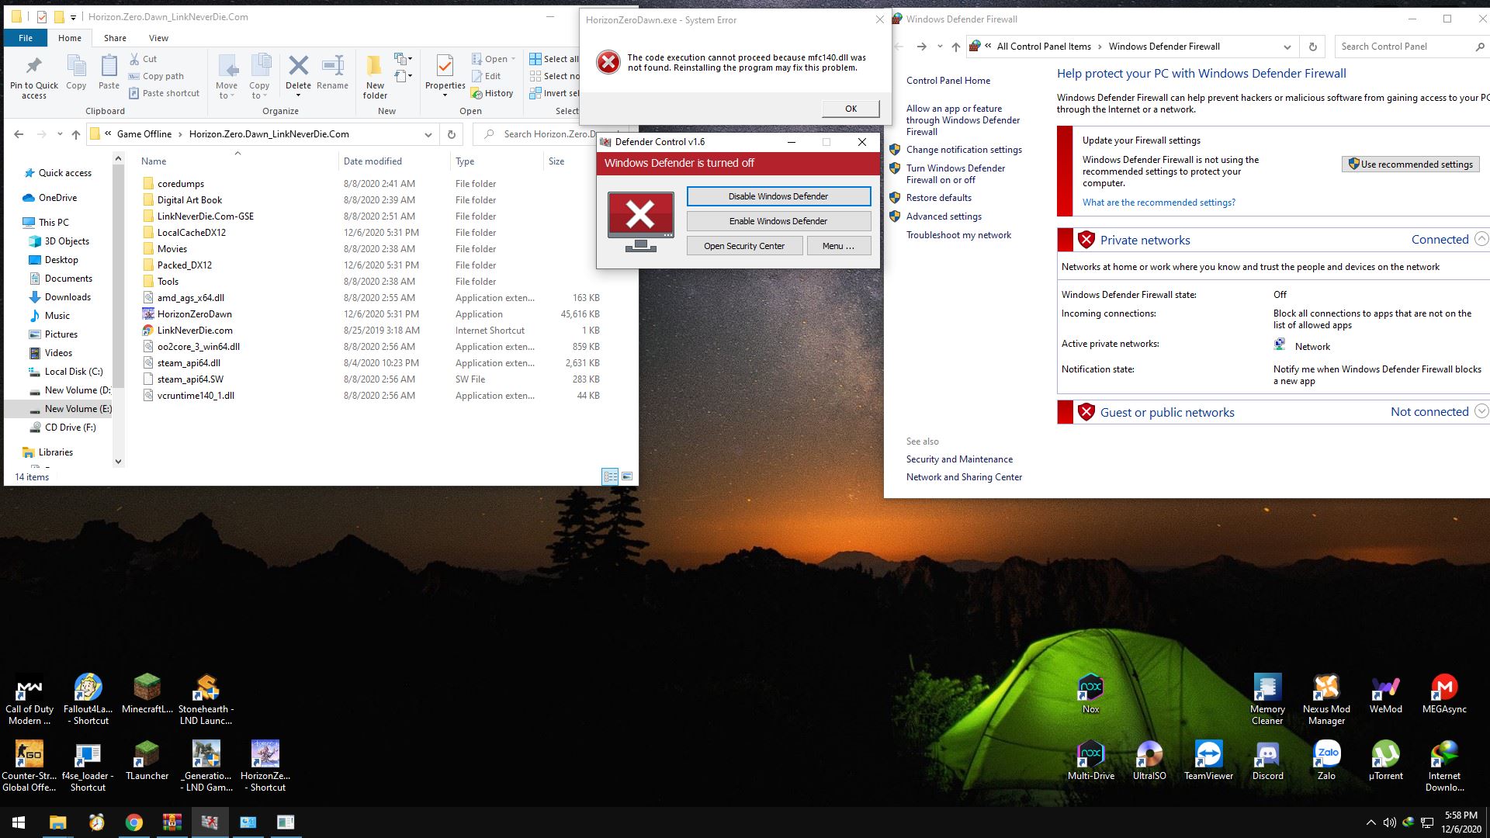Select the Advanced settings option
Image resolution: width=1490 pixels, height=838 pixels.
(943, 216)
